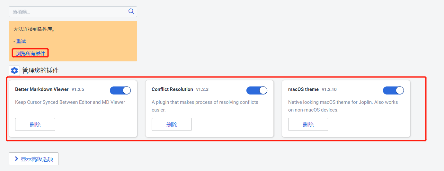The image size is (444, 171).
Task: Switch off the macOS theme plugin
Action: 393,90
